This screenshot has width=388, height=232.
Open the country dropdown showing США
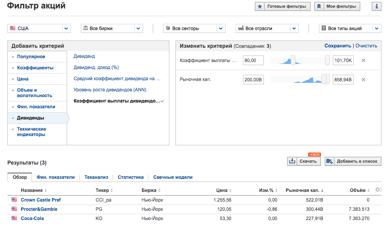tap(39, 29)
